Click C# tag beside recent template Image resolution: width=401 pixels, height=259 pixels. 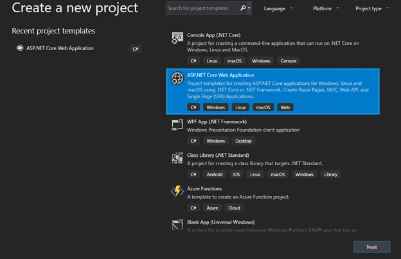136,49
